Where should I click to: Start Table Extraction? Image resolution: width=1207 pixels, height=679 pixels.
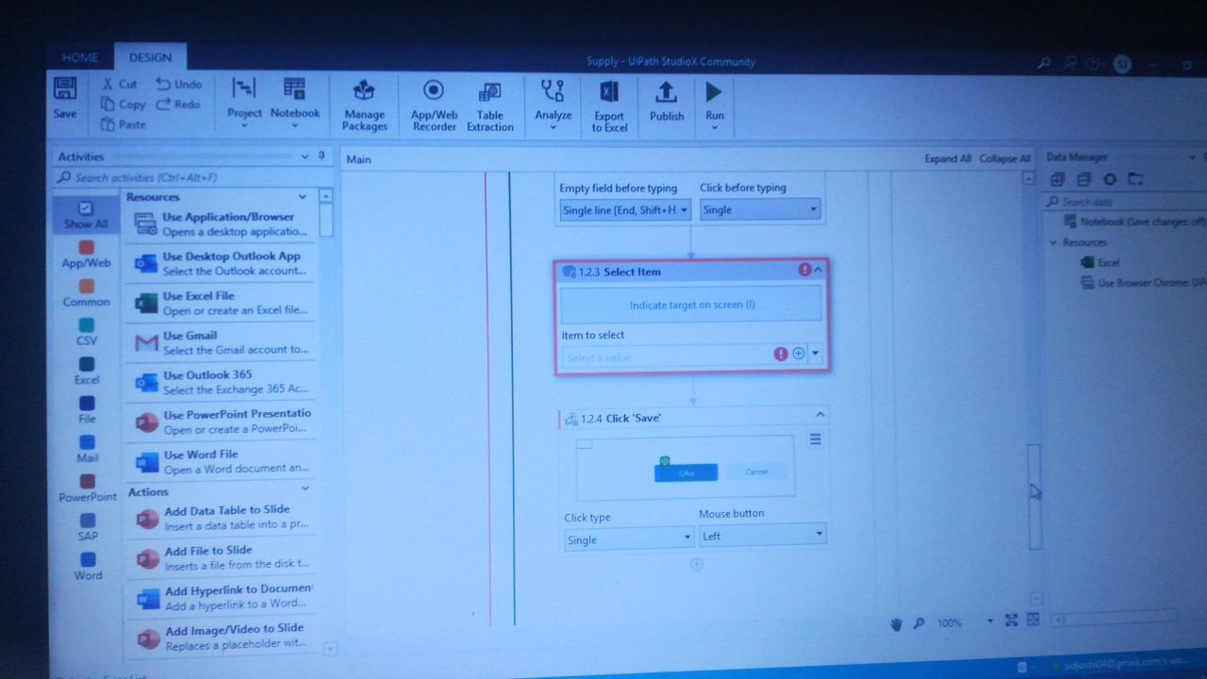[490, 106]
